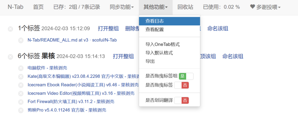Remove the 剪映Pro entry via X icon
298x120 pixels.
[21, 111]
